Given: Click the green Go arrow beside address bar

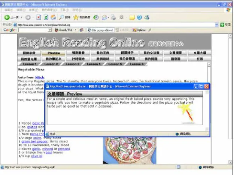Looking at the screenshot, I should coord(222,25).
